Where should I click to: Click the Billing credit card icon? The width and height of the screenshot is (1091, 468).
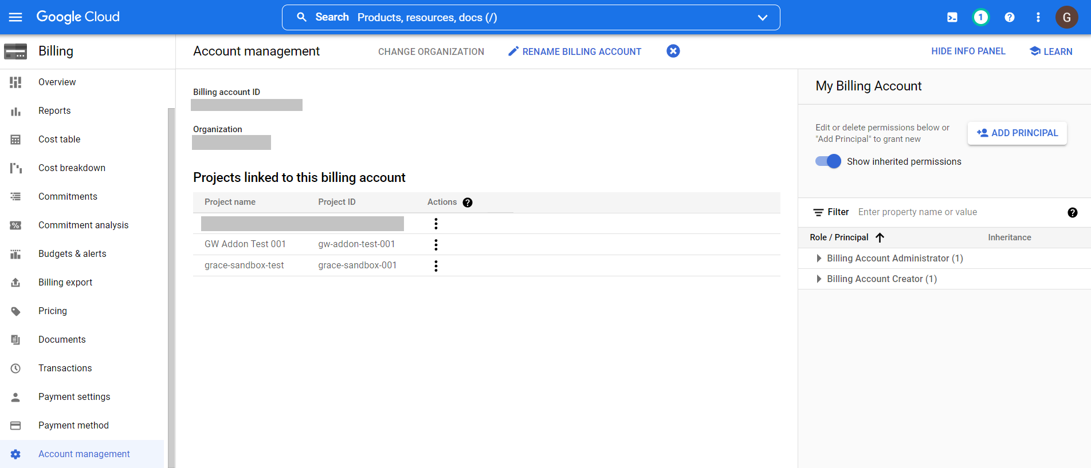[x=15, y=51]
